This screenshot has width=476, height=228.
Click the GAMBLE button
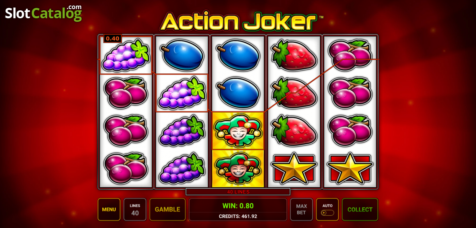click(x=167, y=209)
